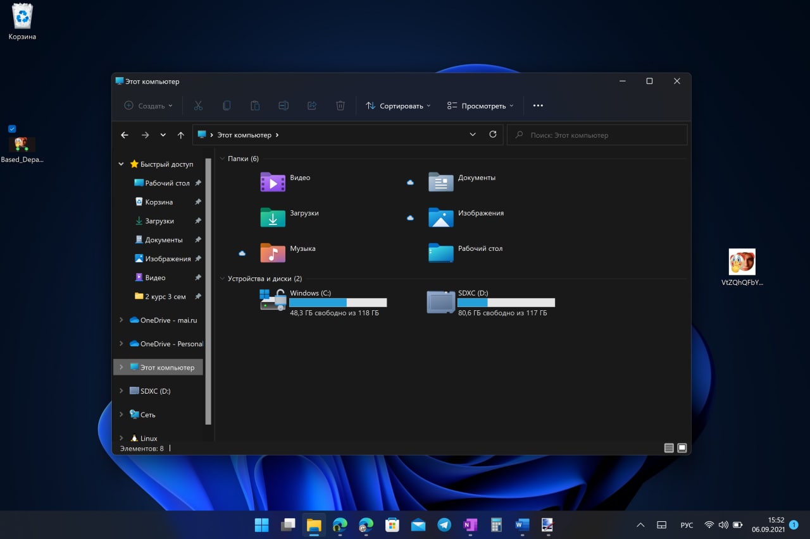This screenshot has height=539, width=810.
Task: Click the Delete trash icon in toolbar
Action: click(340, 106)
